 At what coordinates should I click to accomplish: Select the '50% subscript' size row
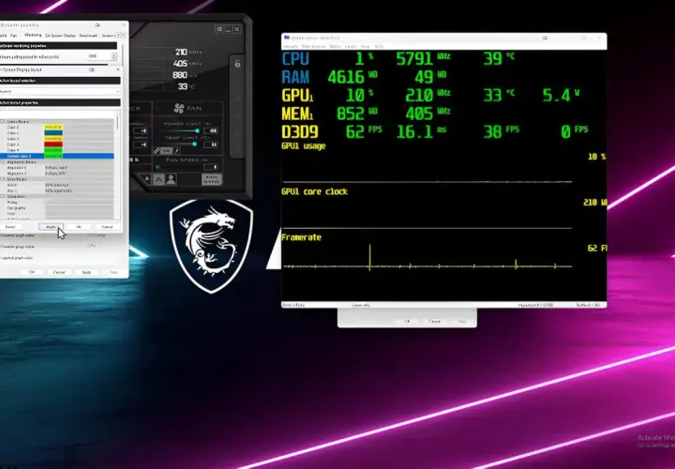[x=57, y=185]
